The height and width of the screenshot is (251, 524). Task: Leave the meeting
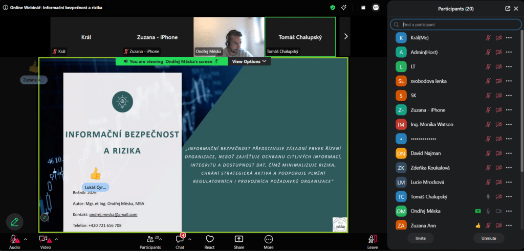[373, 242]
